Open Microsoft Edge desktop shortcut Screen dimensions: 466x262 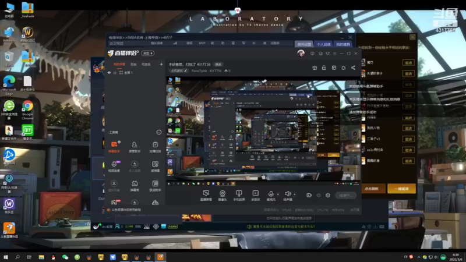point(9,85)
